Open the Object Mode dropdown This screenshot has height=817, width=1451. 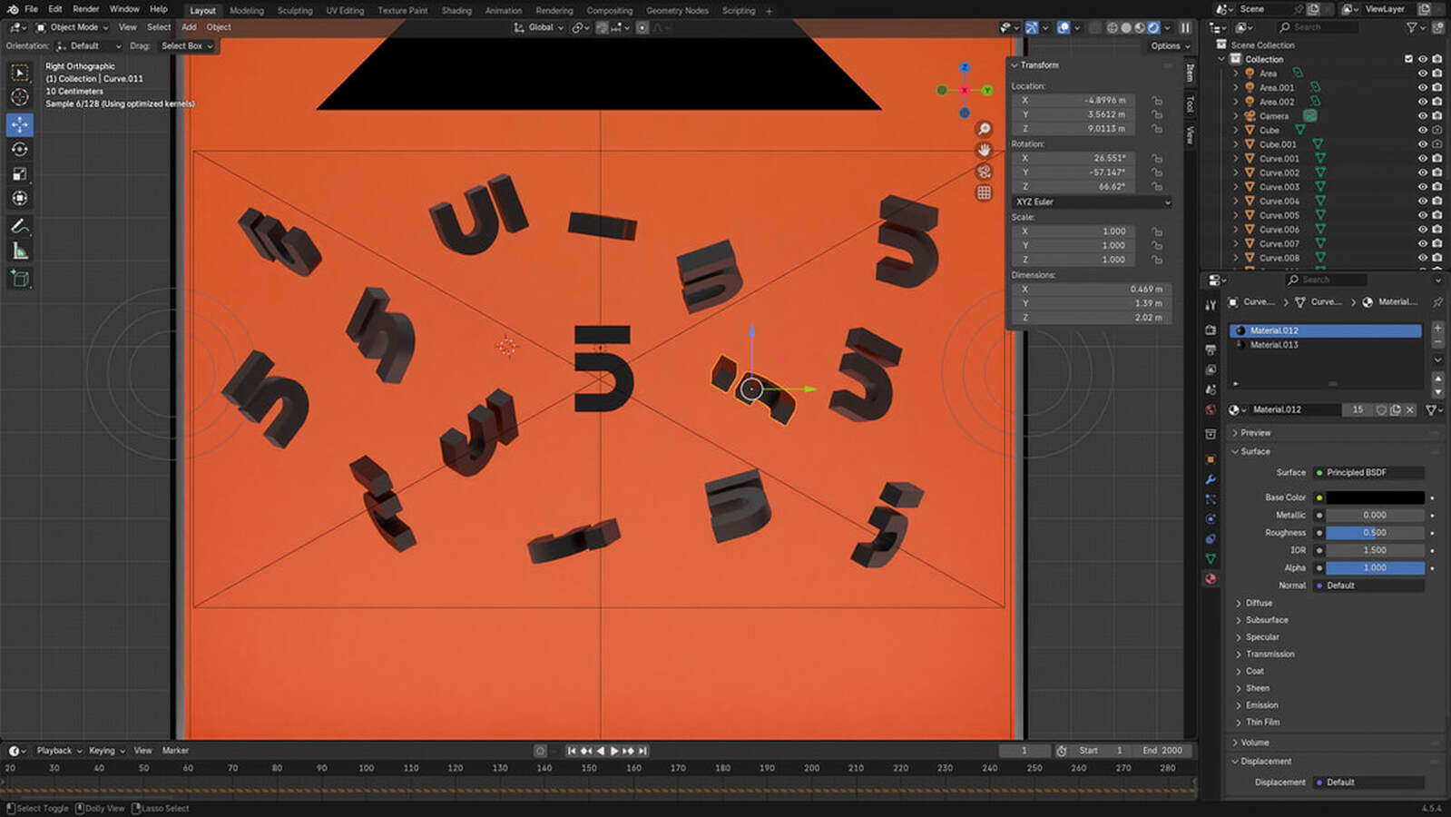pyautogui.click(x=73, y=27)
